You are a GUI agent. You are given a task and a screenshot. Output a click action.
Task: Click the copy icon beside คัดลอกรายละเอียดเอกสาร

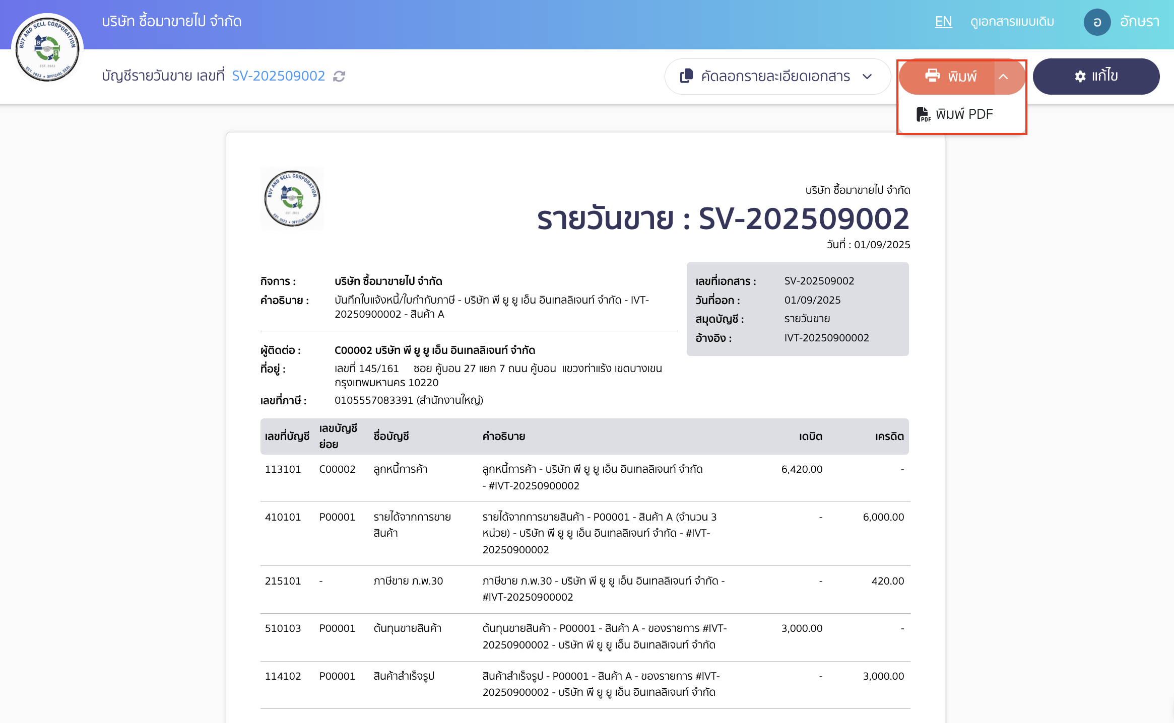point(686,76)
